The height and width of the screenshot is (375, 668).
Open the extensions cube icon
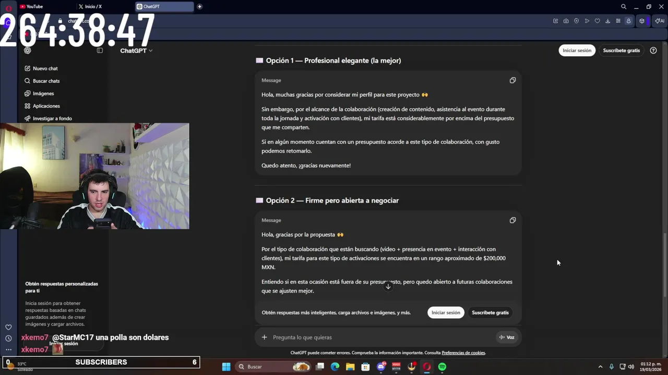pyautogui.click(x=642, y=21)
